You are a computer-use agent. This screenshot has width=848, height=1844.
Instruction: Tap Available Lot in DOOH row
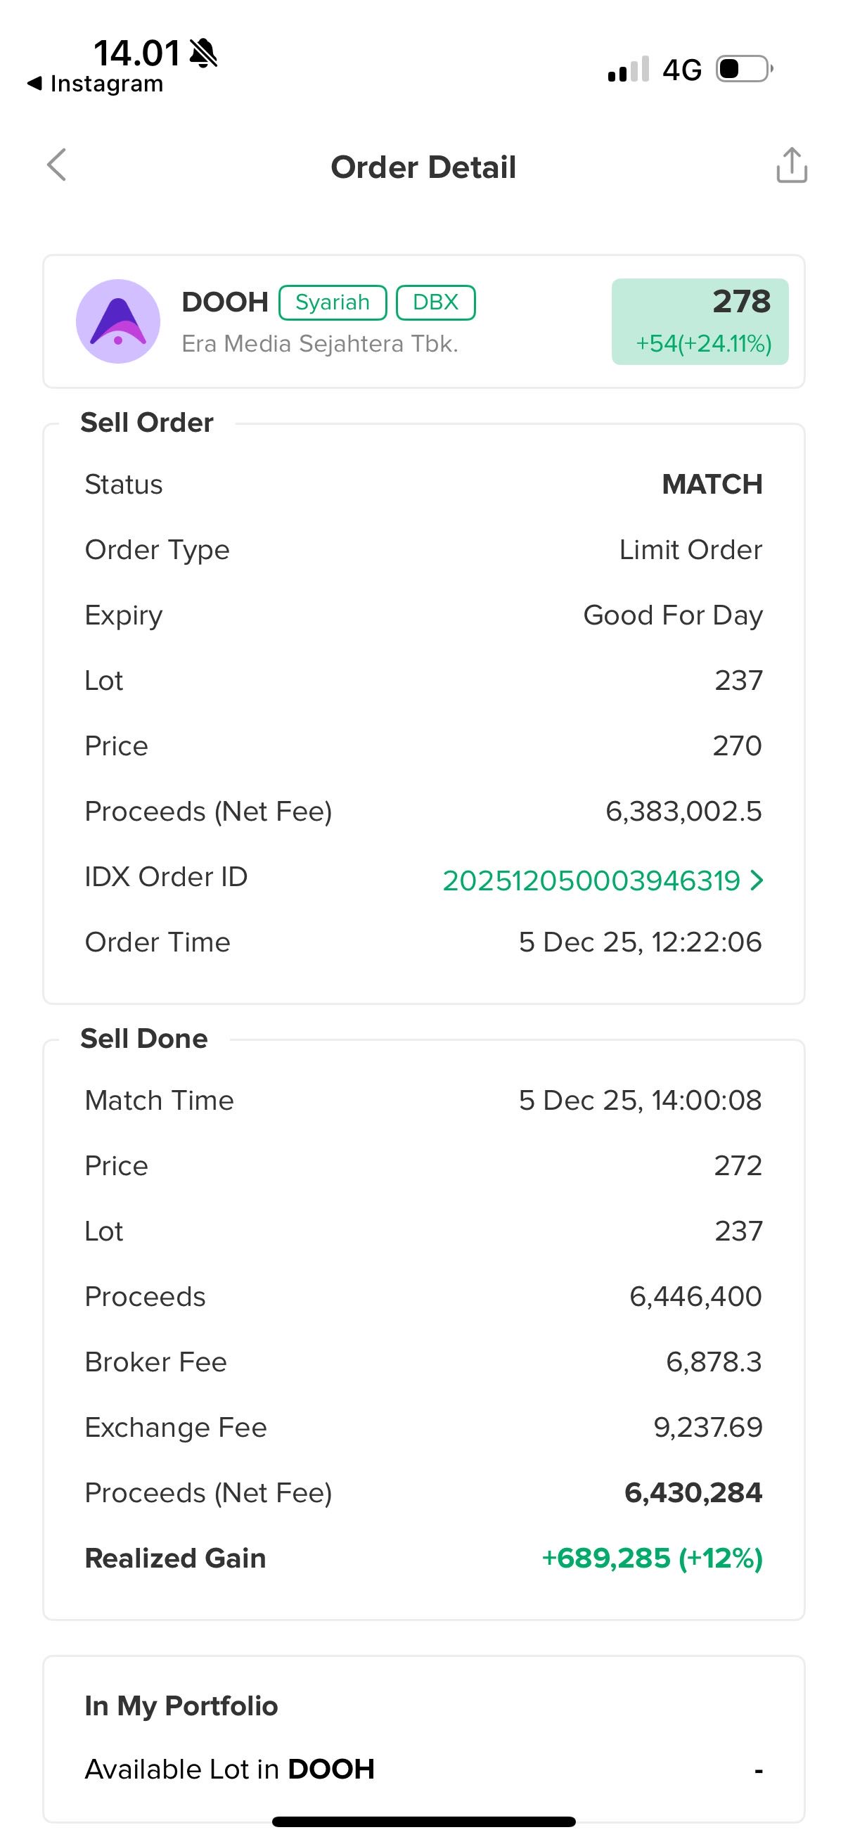point(423,1769)
